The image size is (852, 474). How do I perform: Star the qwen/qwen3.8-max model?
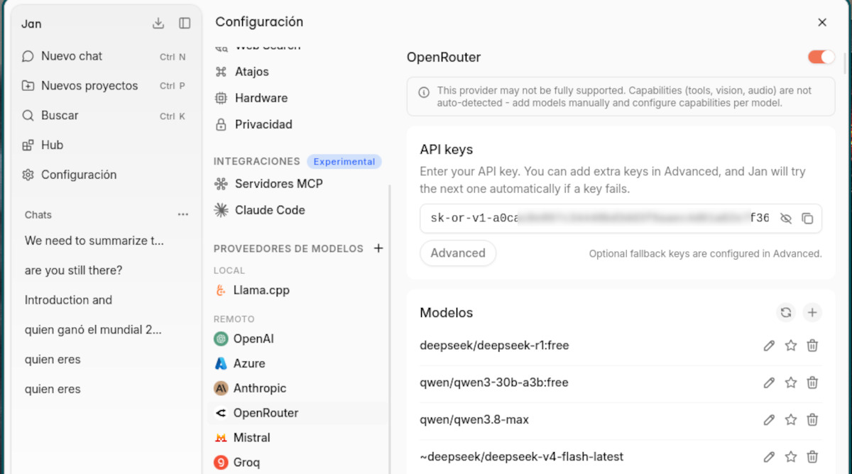coord(791,419)
